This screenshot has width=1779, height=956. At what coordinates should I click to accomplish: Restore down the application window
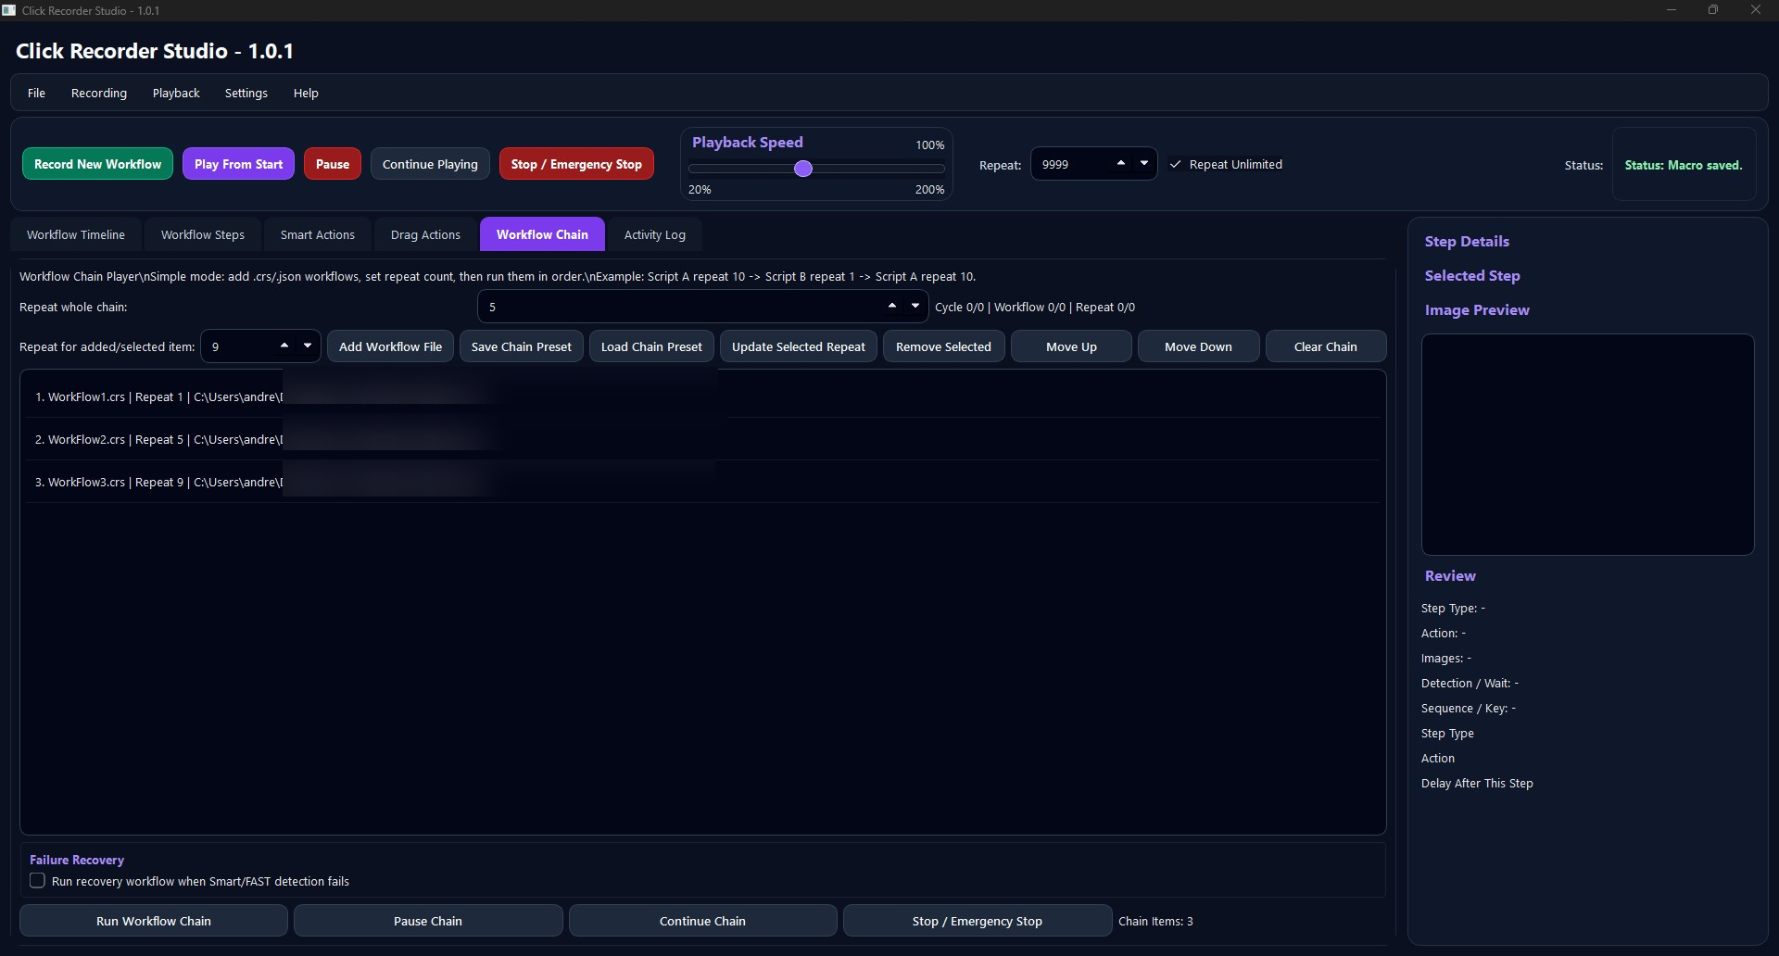[x=1713, y=10]
